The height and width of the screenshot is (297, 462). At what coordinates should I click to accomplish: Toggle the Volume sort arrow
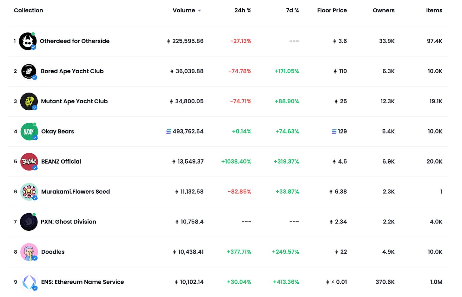[x=199, y=11]
